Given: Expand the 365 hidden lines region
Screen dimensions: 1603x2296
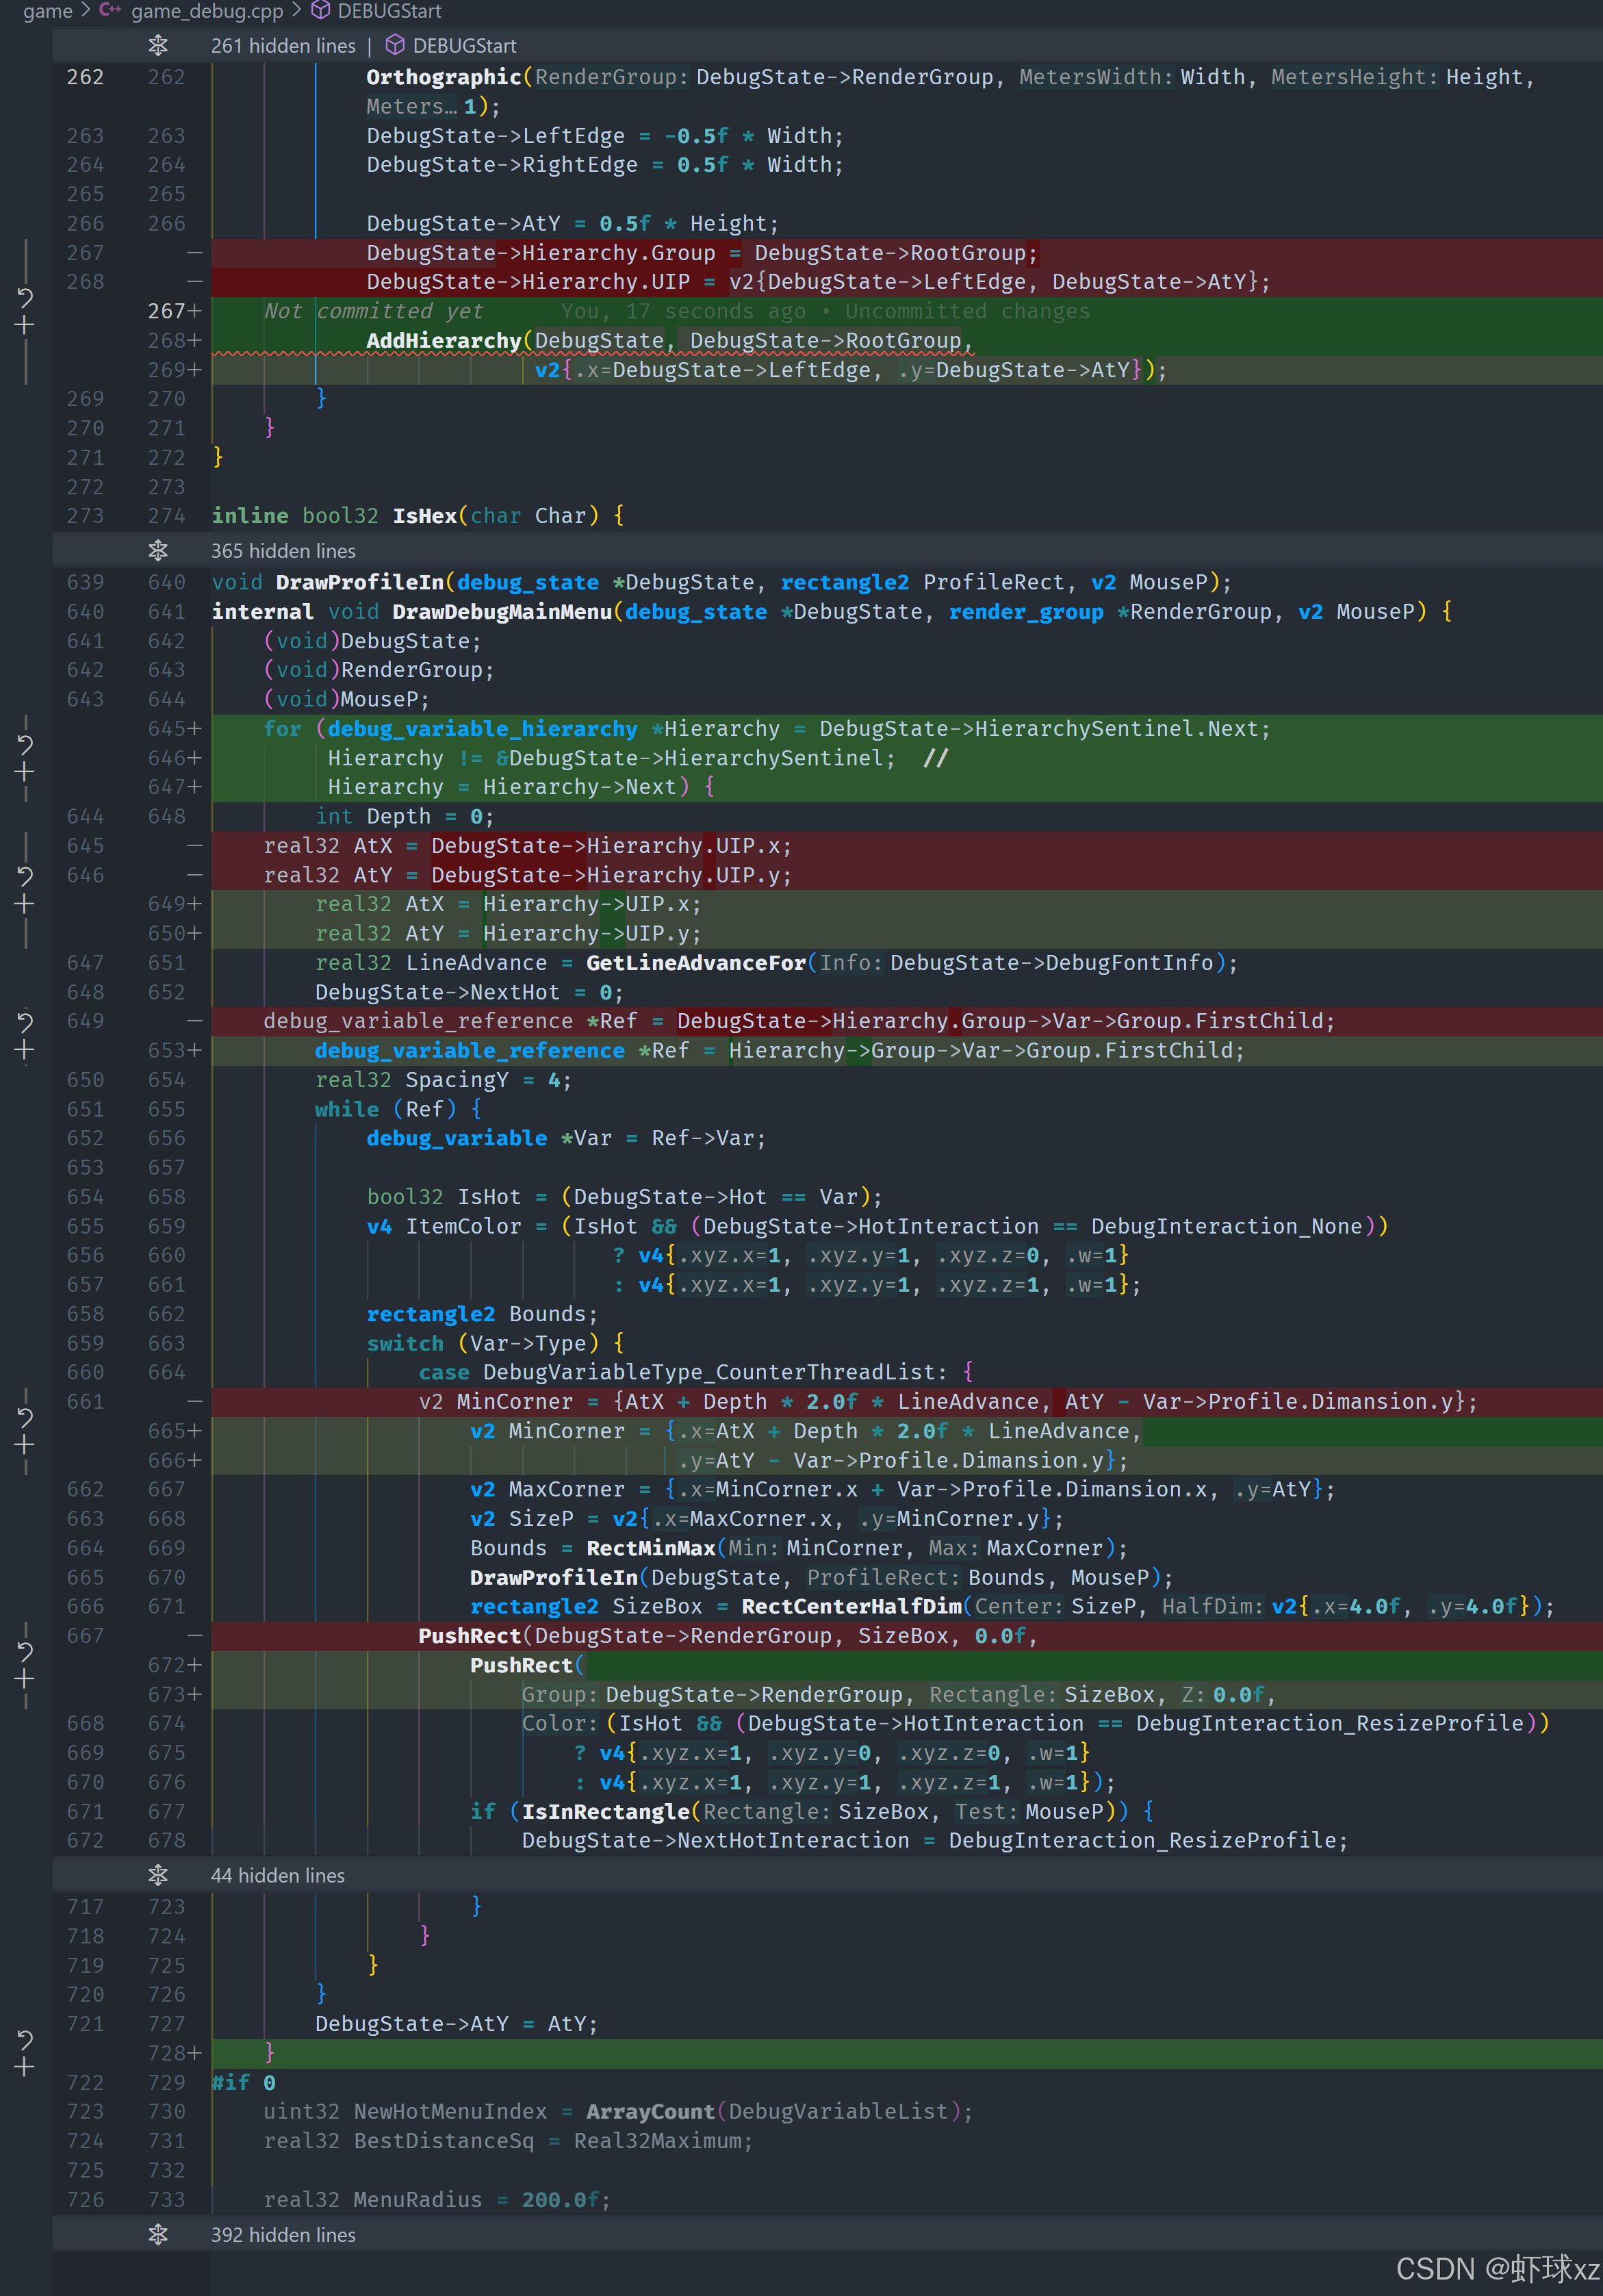Looking at the screenshot, I should (x=158, y=551).
